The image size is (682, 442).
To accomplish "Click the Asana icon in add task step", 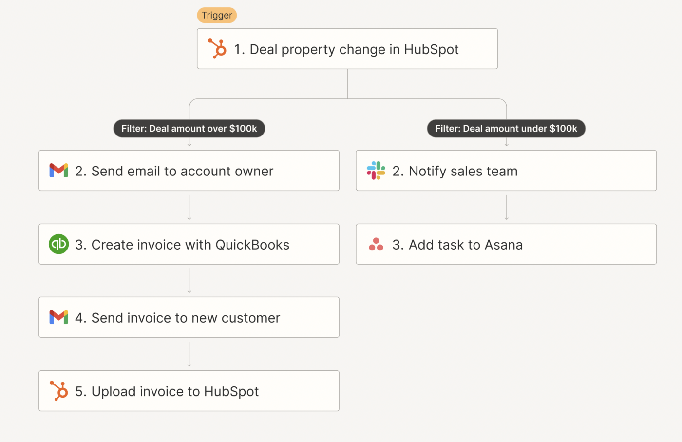I will click(376, 244).
